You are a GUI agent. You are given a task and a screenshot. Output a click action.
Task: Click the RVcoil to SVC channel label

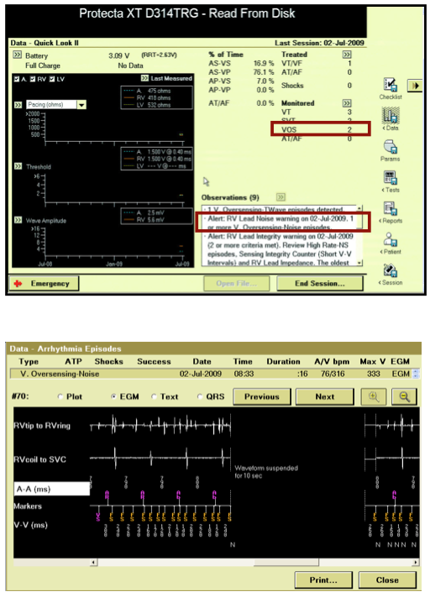[x=40, y=459]
